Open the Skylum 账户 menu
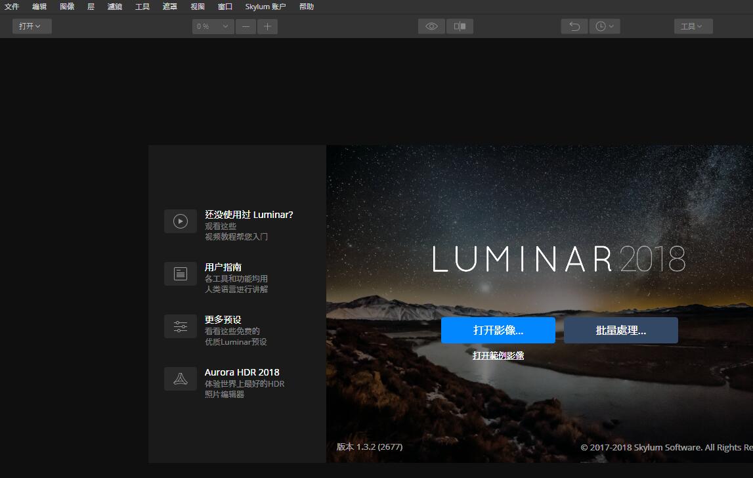Screen dimensions: 753x478 [265, 7]
